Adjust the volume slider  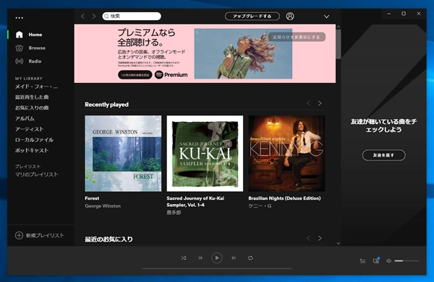[x=407, y=261]
